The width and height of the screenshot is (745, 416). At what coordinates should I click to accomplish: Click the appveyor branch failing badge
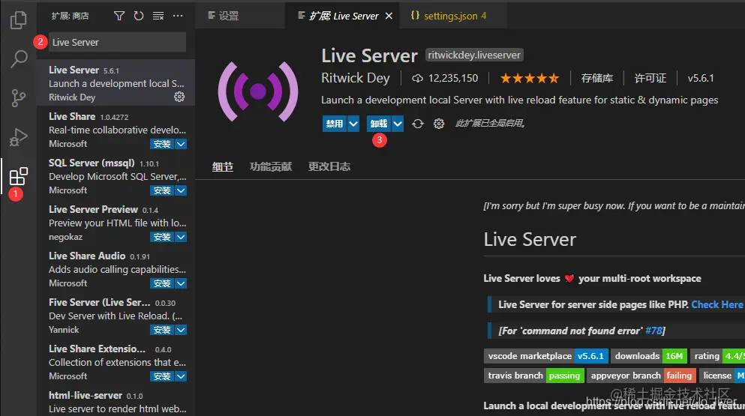coord(641,376)
